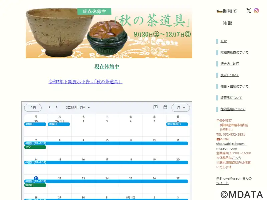267x200 pixels.
Task: Click the museum logo icon beside 昭和美術館
Action: [x=220, y=11]
